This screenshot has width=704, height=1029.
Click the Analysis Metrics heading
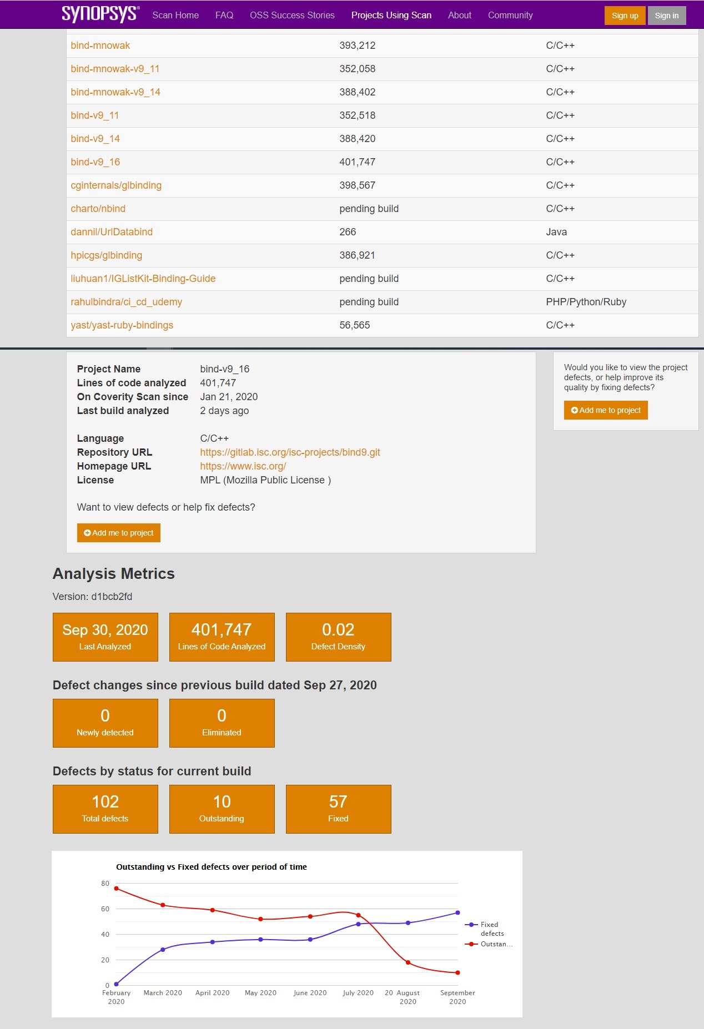[114, 574]
